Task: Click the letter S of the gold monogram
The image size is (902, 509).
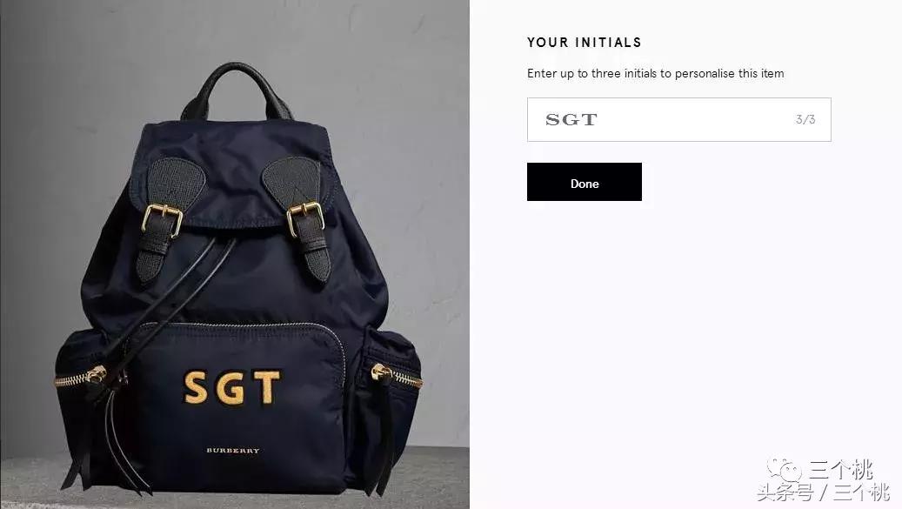Action: (196, 388)
